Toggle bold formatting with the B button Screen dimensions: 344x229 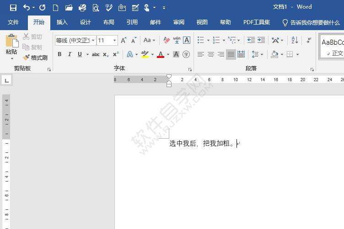click(x=59, y=54)
